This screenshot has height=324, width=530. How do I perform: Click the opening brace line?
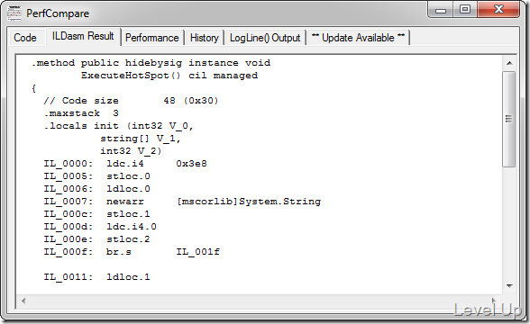34,88
